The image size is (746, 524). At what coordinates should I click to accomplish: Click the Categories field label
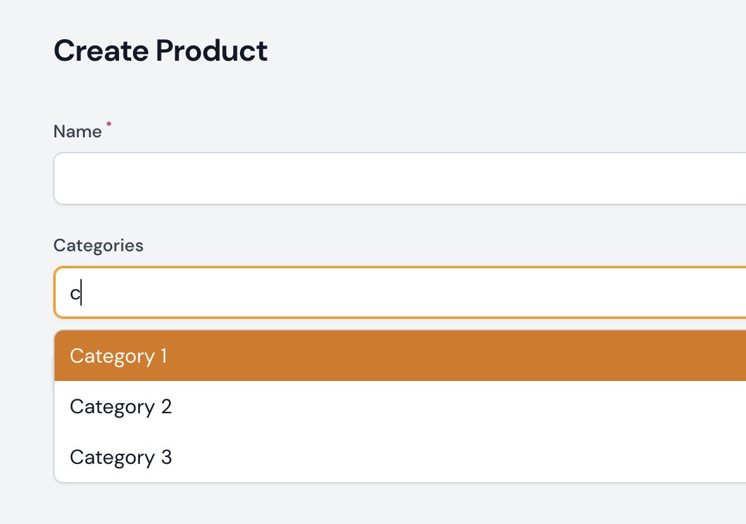(x=98, y=246)
